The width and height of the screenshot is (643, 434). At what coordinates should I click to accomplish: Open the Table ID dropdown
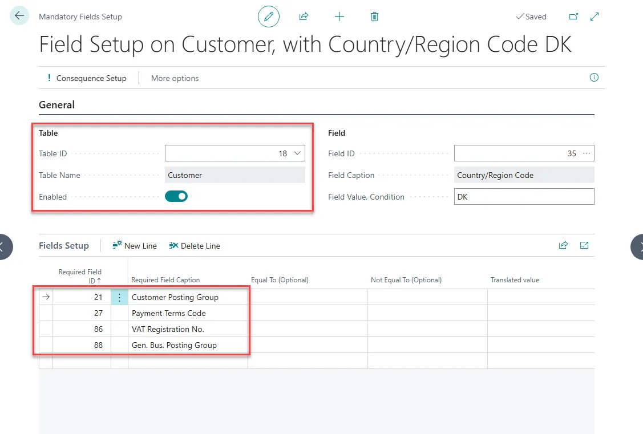pos(297,153)
